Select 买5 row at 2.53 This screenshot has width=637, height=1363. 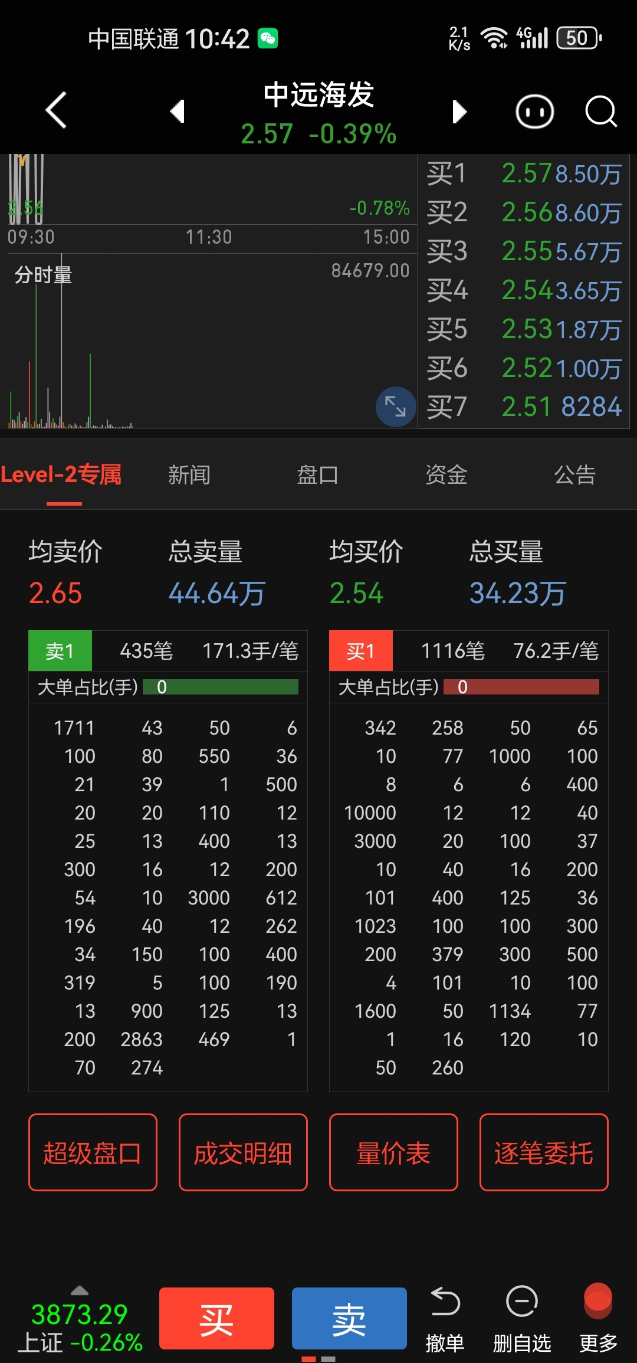[x=524, y=329]
